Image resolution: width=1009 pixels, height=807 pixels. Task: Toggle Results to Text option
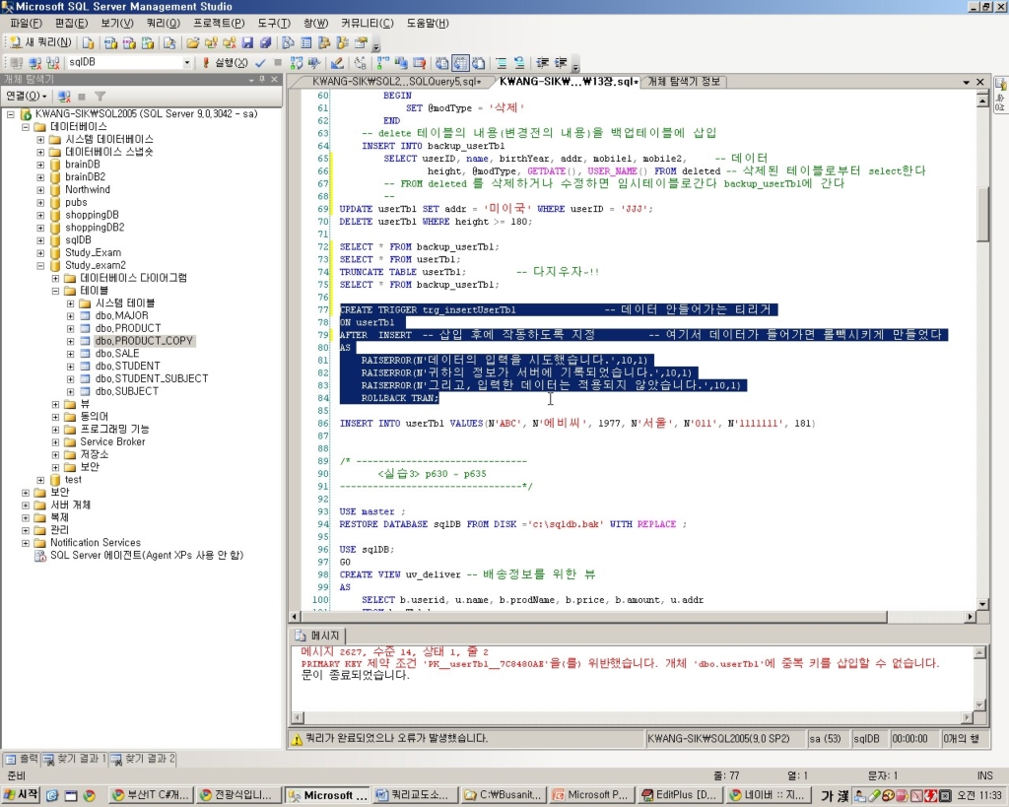coord(442,62)
